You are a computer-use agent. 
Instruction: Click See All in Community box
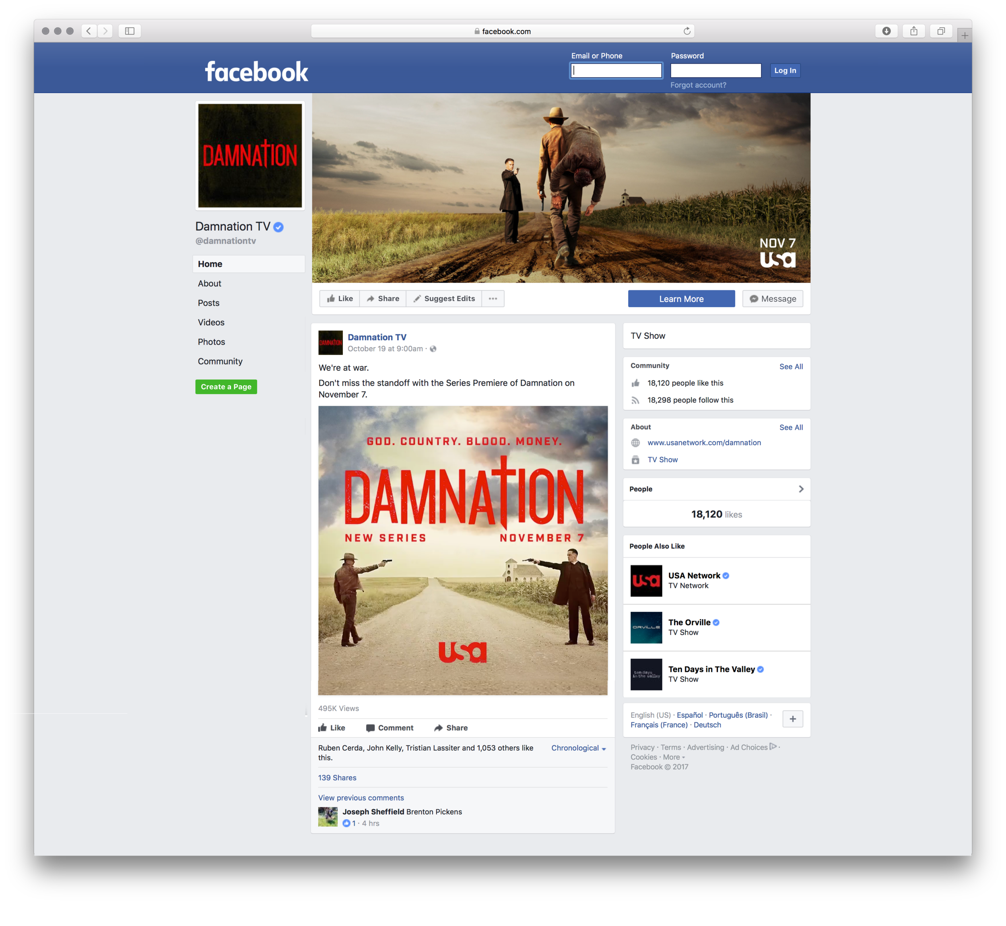click(791, 367)
